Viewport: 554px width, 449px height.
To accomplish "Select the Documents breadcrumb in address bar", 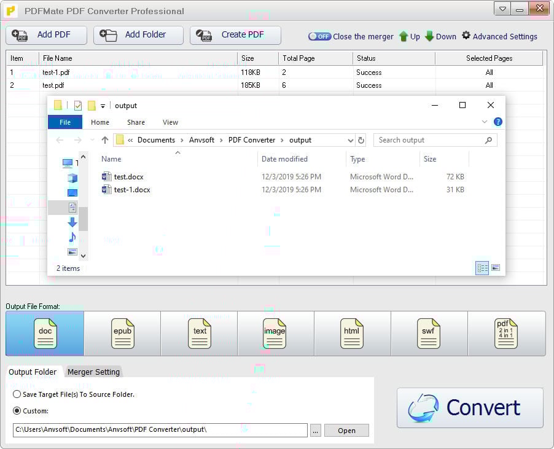I will [x=156, y=140].
